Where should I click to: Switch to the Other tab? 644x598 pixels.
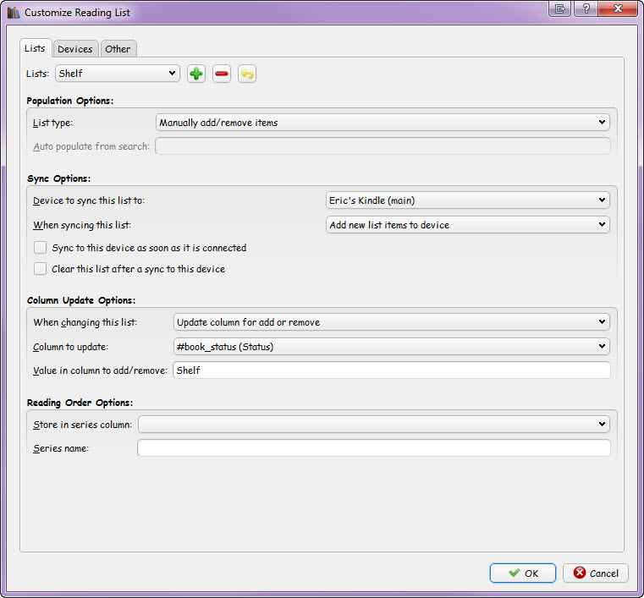coord(118,49)
